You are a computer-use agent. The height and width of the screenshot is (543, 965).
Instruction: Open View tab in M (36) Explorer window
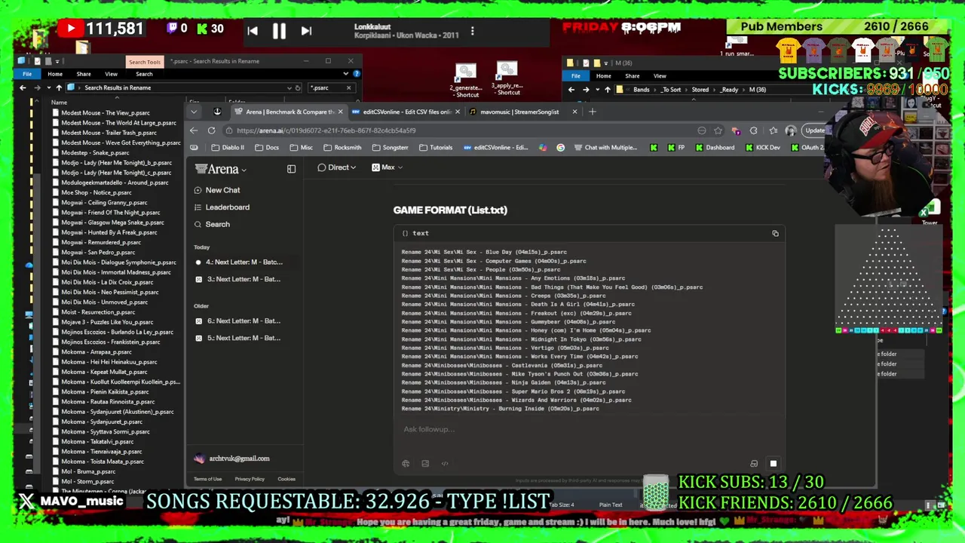[x=660, y=75]
